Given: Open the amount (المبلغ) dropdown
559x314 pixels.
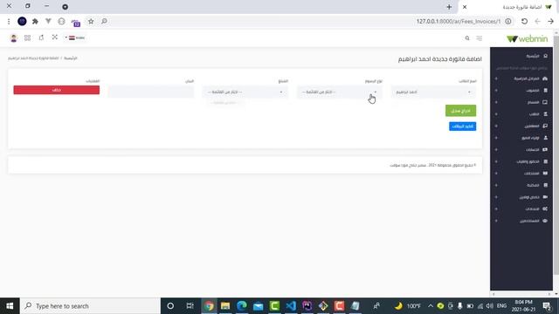Looking at the screenshot, I should [245, 92].
